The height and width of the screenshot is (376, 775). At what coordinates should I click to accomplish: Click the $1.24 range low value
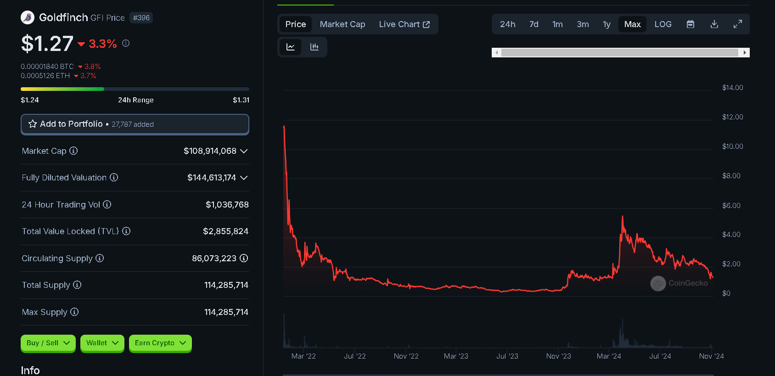click(x=30, y=100)
